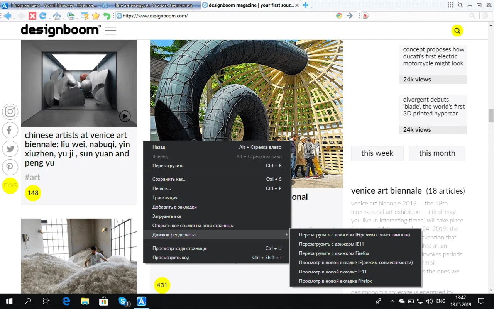Screen dimensions: 494x309
Task: Click the Chrome rendering engine icon
Action: (339, 16)
